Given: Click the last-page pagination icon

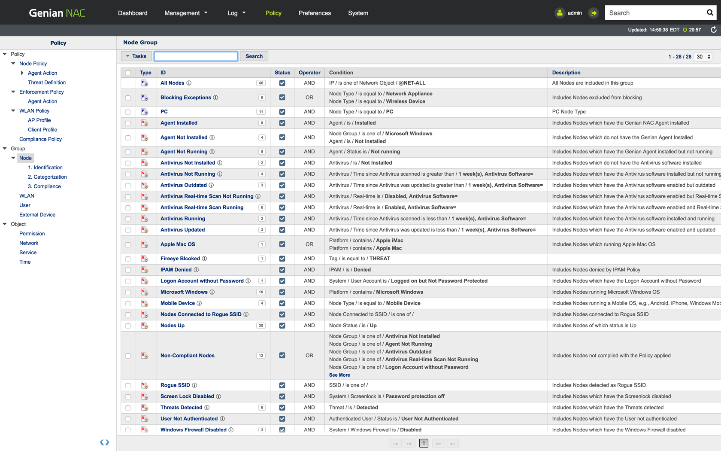Looking at the screenshot, I should [452, 443].
